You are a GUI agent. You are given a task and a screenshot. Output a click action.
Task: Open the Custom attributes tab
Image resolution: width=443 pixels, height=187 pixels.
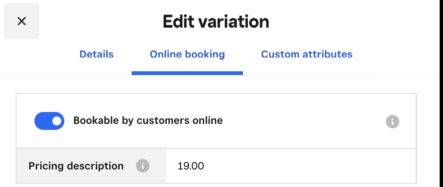click(307, 54)
